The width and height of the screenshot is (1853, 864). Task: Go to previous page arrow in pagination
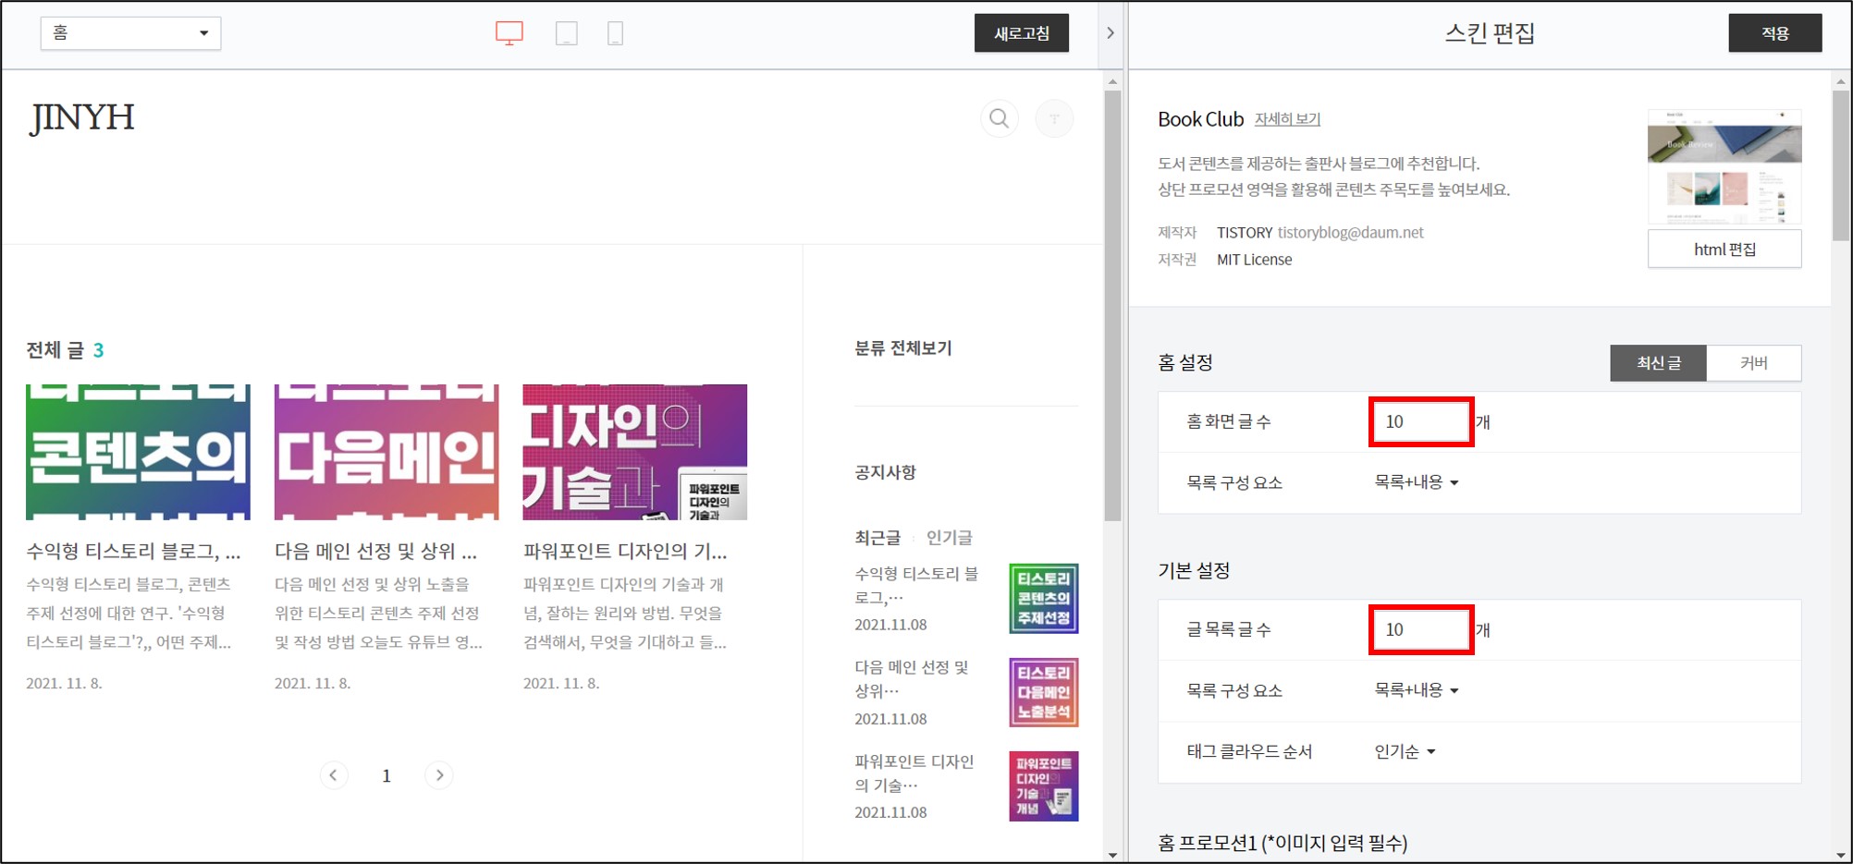coord(334,775)
